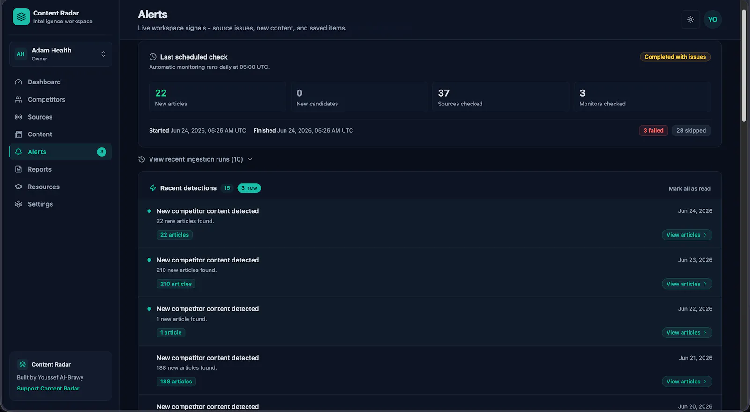This screenshot has height=412, width=750.
Task: Click the Sources broadcast icon
Action: point(18,117)
